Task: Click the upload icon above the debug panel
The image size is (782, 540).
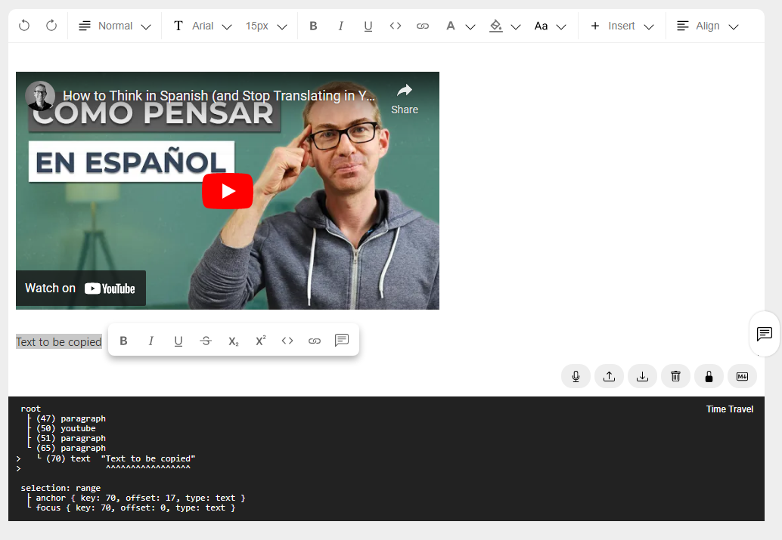Action: coord(609,375)
